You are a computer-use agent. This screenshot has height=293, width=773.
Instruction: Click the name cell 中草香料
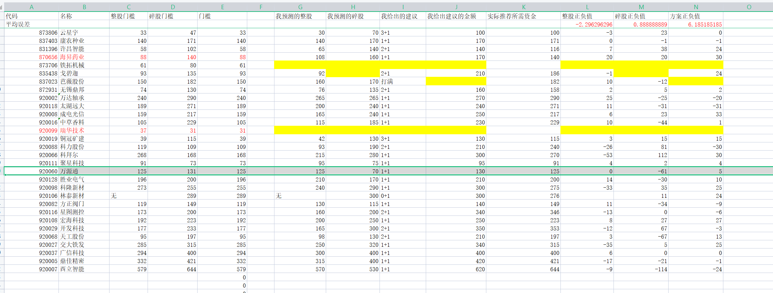[84, 122]
